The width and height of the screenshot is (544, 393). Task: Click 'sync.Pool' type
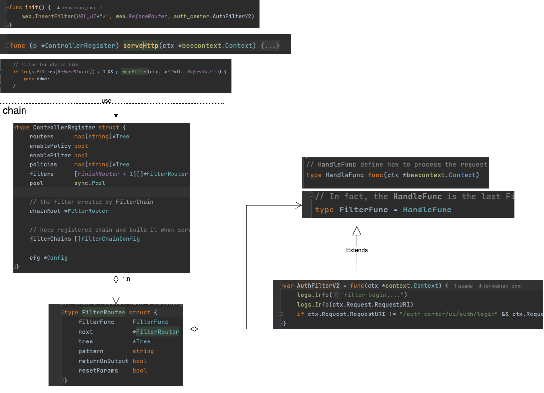coord(90,183)
